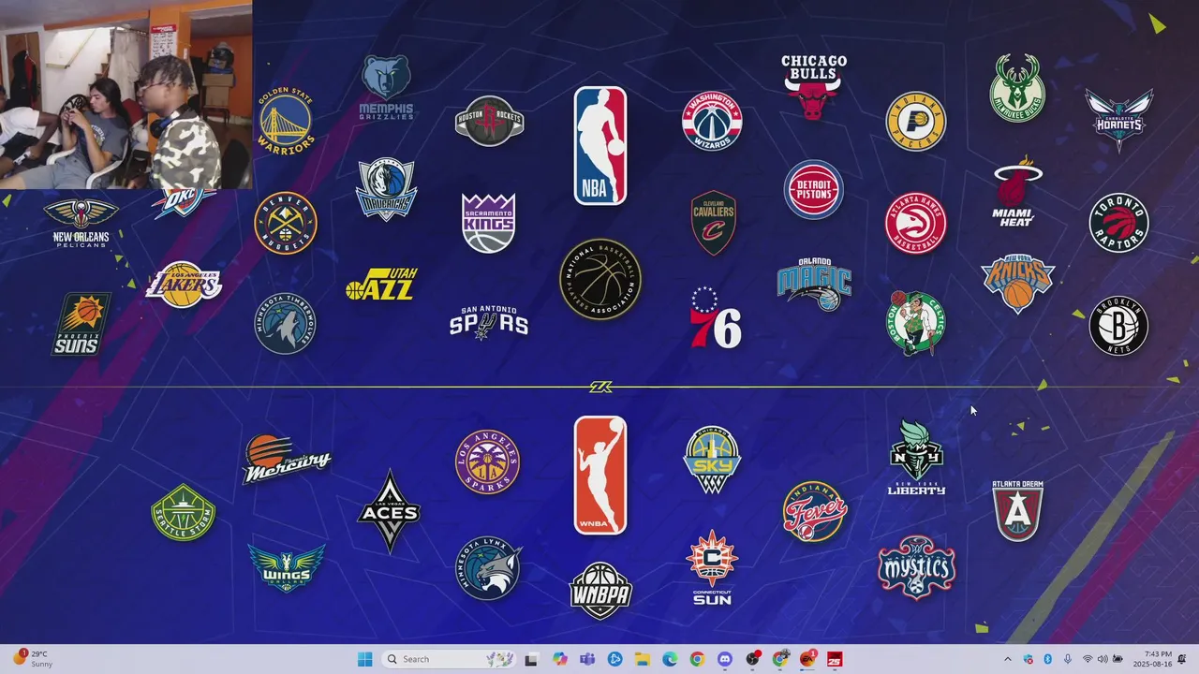1199x674 pixels.
Task: Click the Milwaukee Bucks logo
Action: (1018, 88)
